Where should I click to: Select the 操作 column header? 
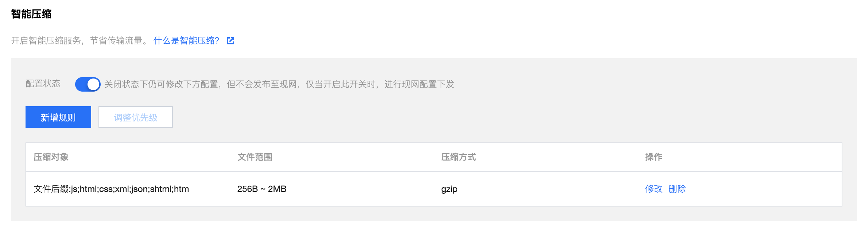pyautogui.click(x=653, y=157)
